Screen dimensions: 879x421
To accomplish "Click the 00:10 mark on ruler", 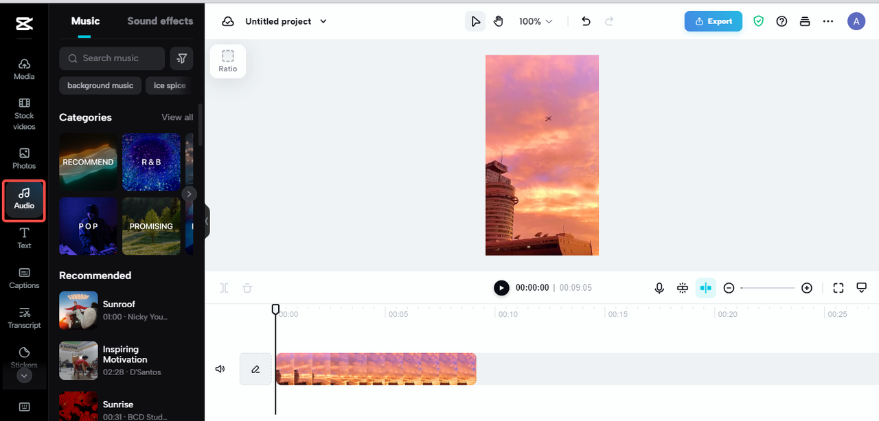I will [507, 314].
